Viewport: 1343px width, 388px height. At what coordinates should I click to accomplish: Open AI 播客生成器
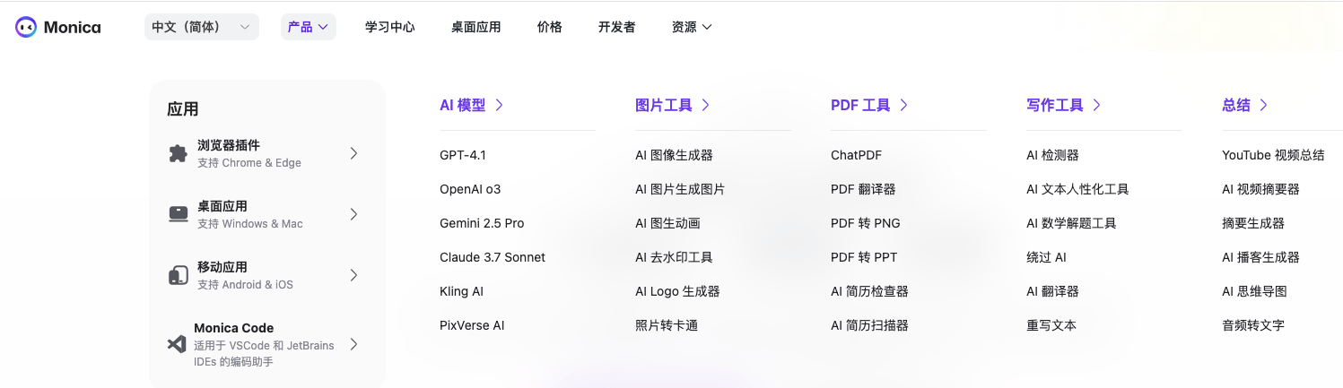[1260, 257]
